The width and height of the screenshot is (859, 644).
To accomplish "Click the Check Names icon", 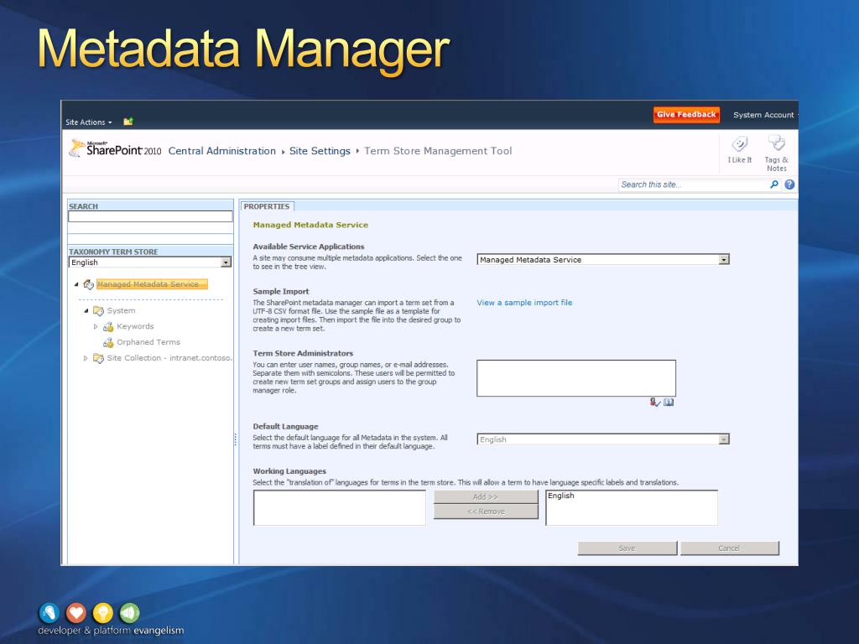I will [655, 402].
